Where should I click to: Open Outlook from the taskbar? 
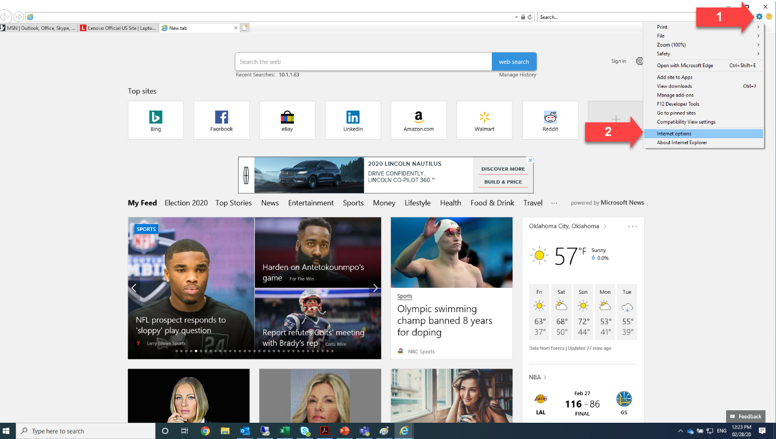pos(245,431)
